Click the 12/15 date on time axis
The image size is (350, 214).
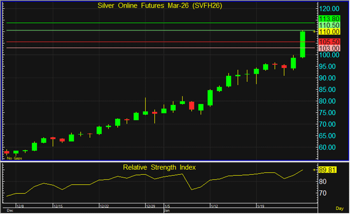pyautogui.click(x=58, y=206)
